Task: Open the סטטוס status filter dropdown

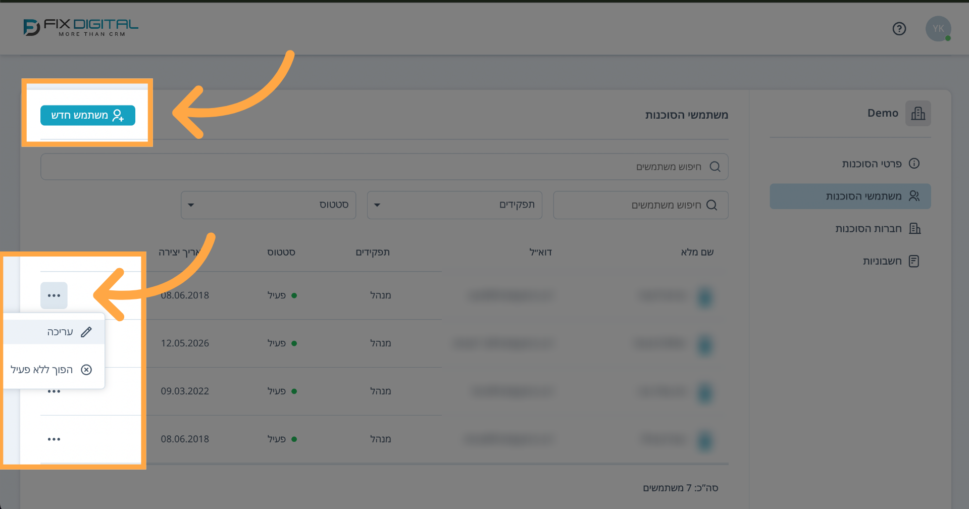Action: pos(268,205)
